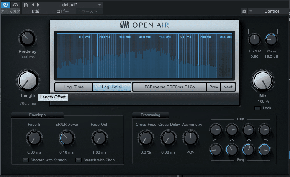Go to previous preset with left arrow
This screenshot has width=290, height=177.
click(x=33, y=5)
